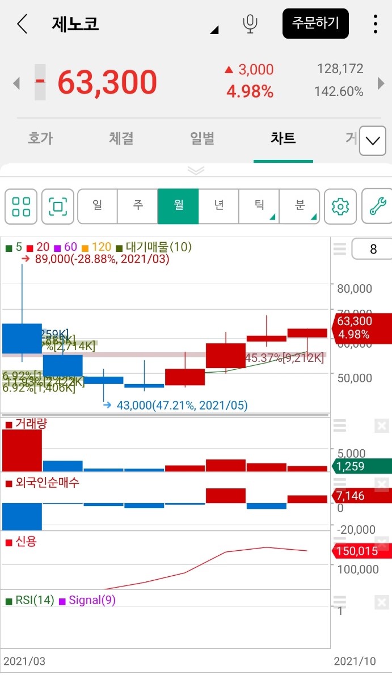
Task: Tap the 20-period moving average legend
Action: [x=39, y=247]
